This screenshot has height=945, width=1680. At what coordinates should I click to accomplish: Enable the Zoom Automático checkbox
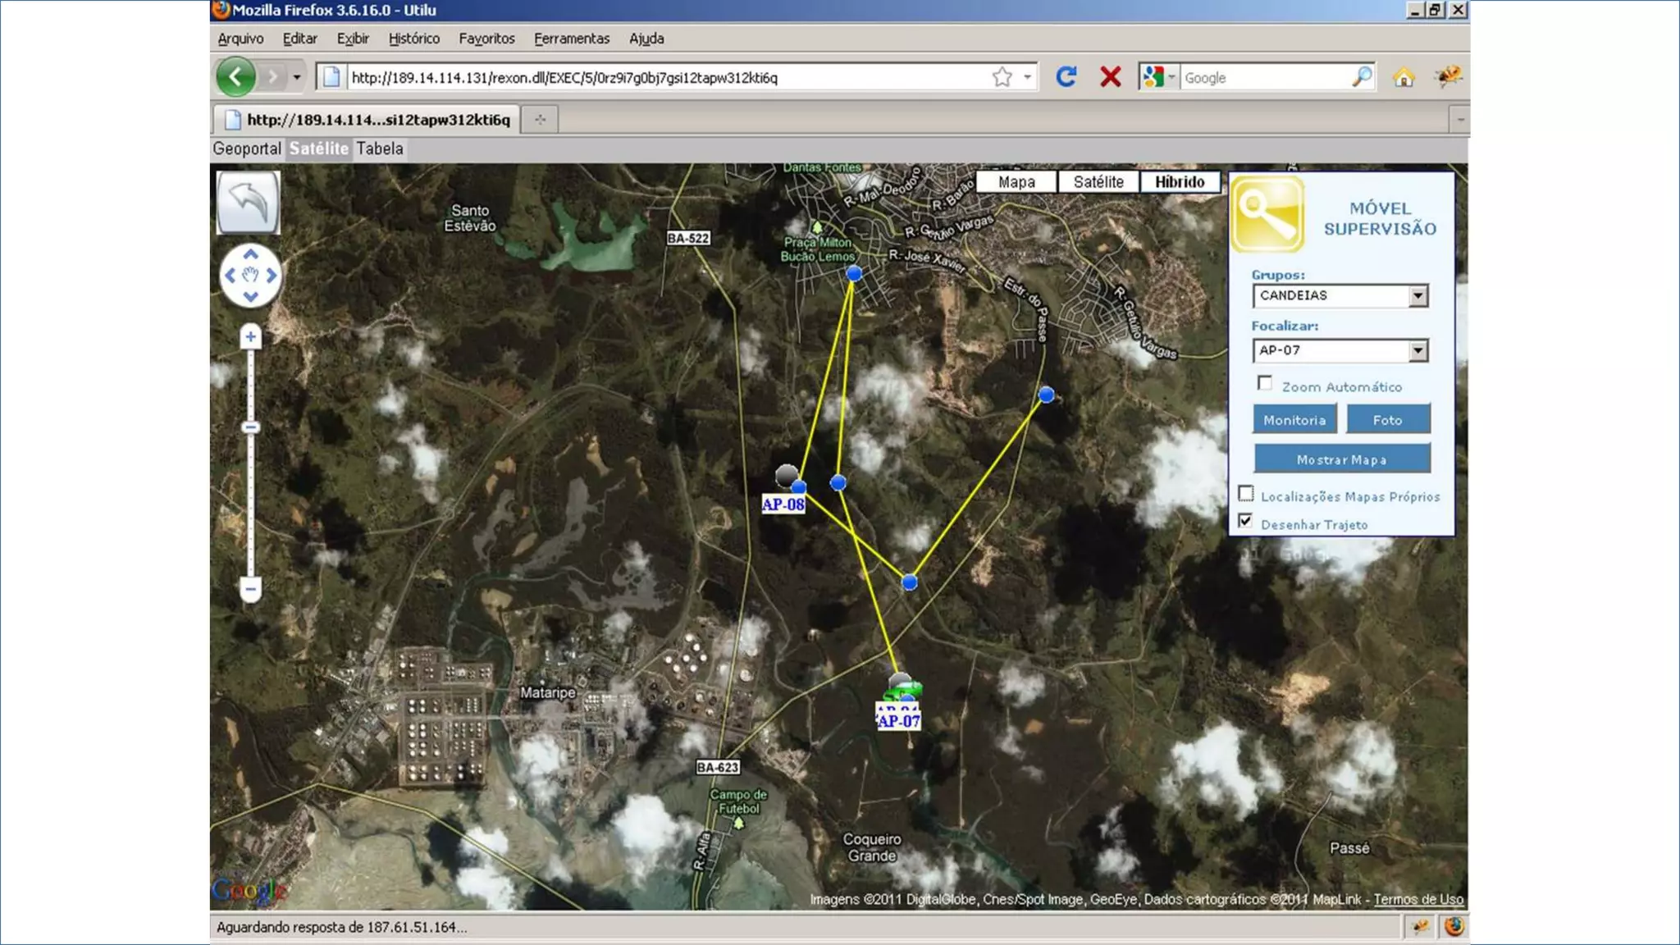(1265, 384)
